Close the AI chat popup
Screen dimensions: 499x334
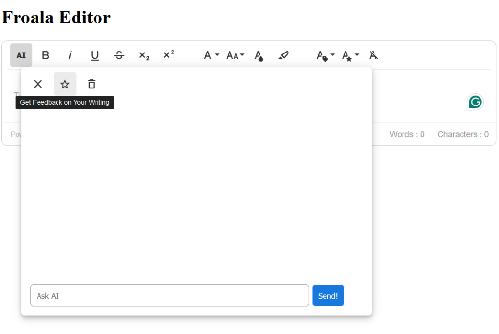coord(38,84)
